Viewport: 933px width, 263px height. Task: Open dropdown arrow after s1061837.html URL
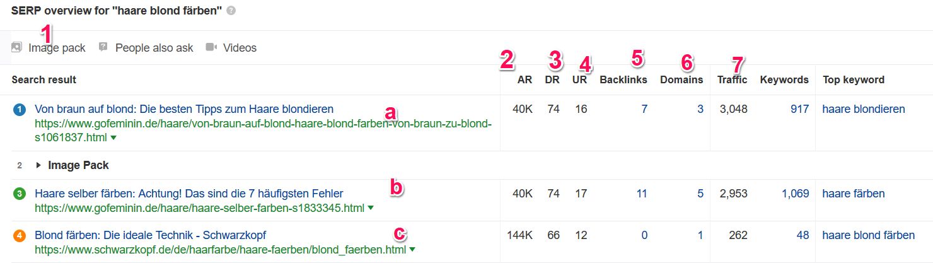[113, 137]
